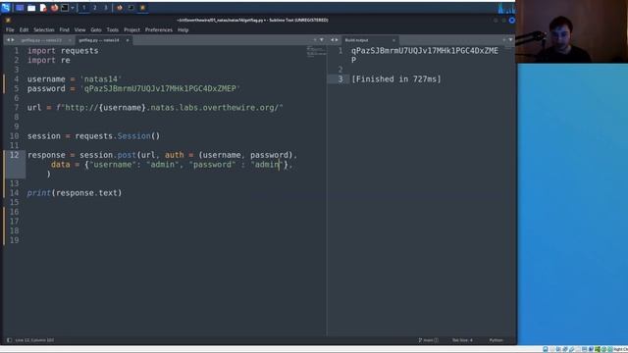Image resolution: width=628 pixels, height=353 pixels.
Task: Close the getflag.py natas14 tab
Action: pyautogui.click(x=128, y=40)
